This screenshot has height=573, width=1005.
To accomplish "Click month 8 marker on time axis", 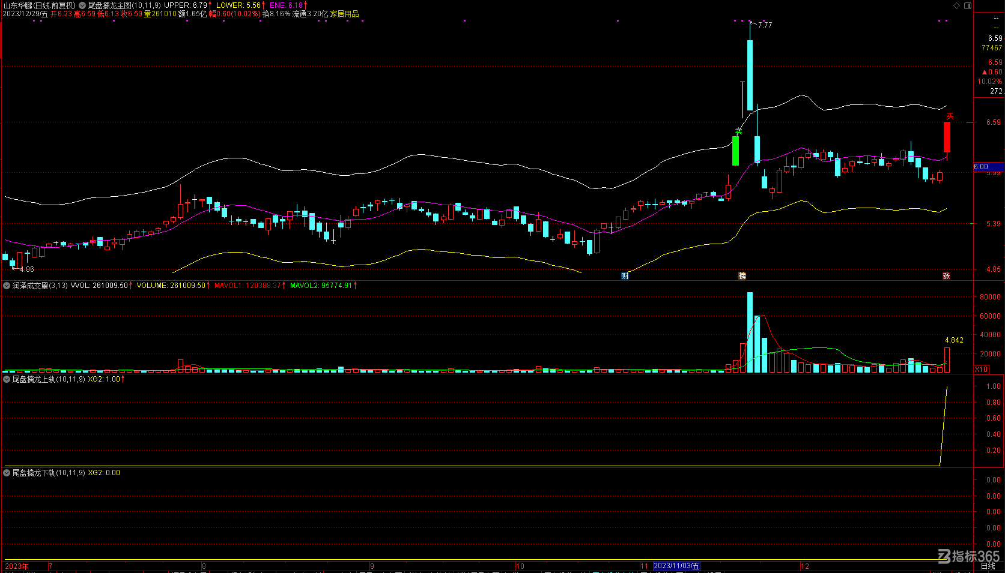I will [204, 566].
